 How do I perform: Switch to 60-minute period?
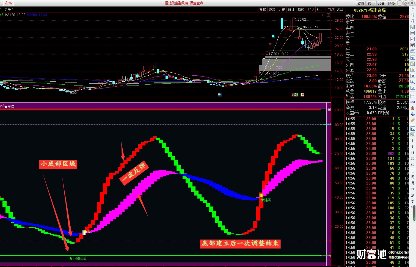412,165
